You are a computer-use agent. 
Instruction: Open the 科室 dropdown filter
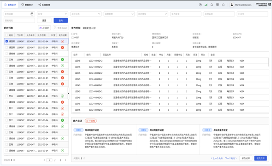click(53, 14)
